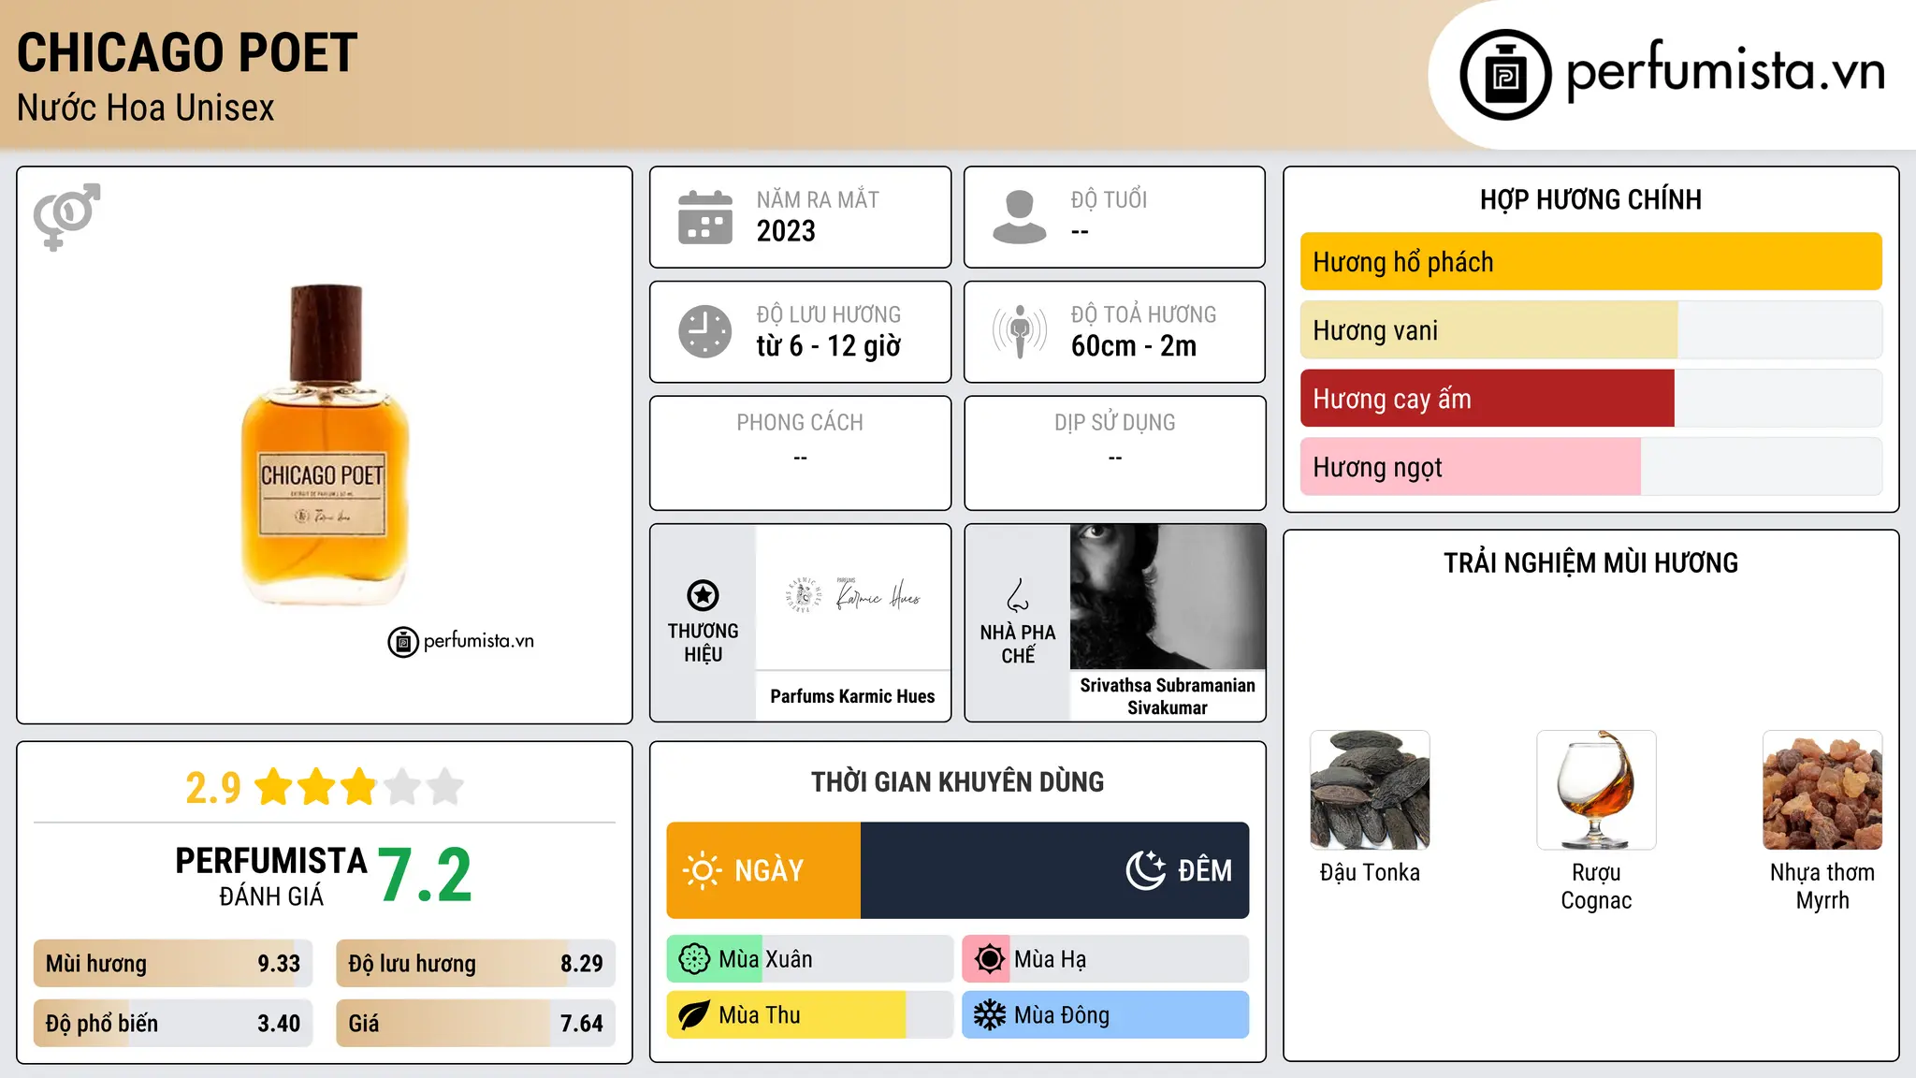Click the nose icon above Nhà pha chế
The height and width of the screenshot is (1078, 1916).
1018,595
